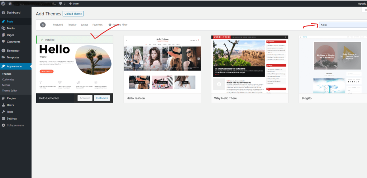
Task: Click the Posts pushpin icon
Action: click(3, 21)
